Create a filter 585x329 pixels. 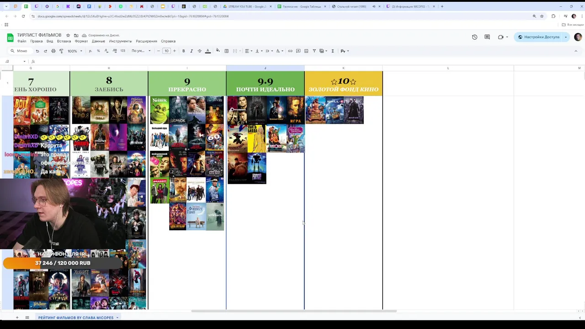(x=314, y=51)
